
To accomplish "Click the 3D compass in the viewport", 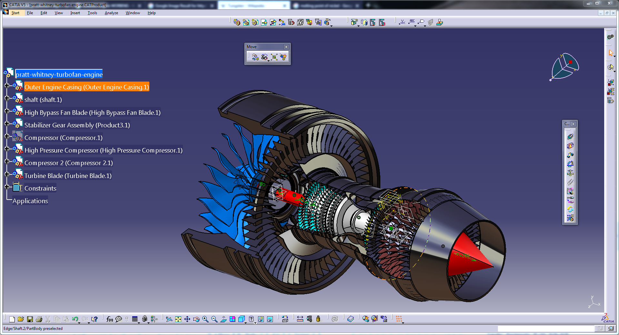I will 564,66.
